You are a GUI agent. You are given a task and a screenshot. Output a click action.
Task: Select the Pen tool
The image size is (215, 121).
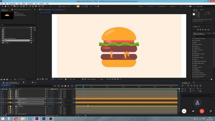[x=24, y=6]
